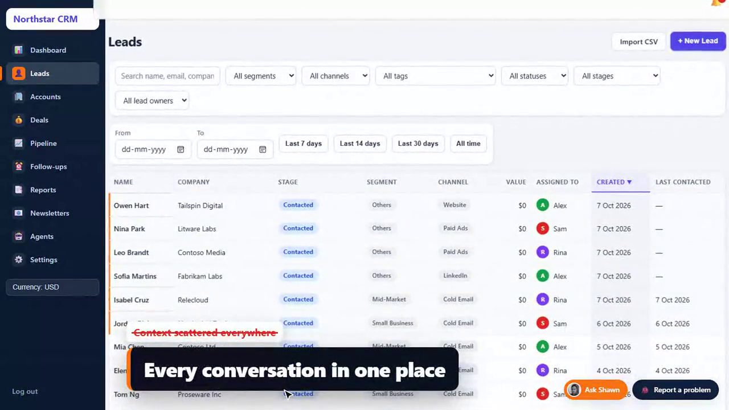
Task: Filter by Last 30 days
Action: (418, 143)
